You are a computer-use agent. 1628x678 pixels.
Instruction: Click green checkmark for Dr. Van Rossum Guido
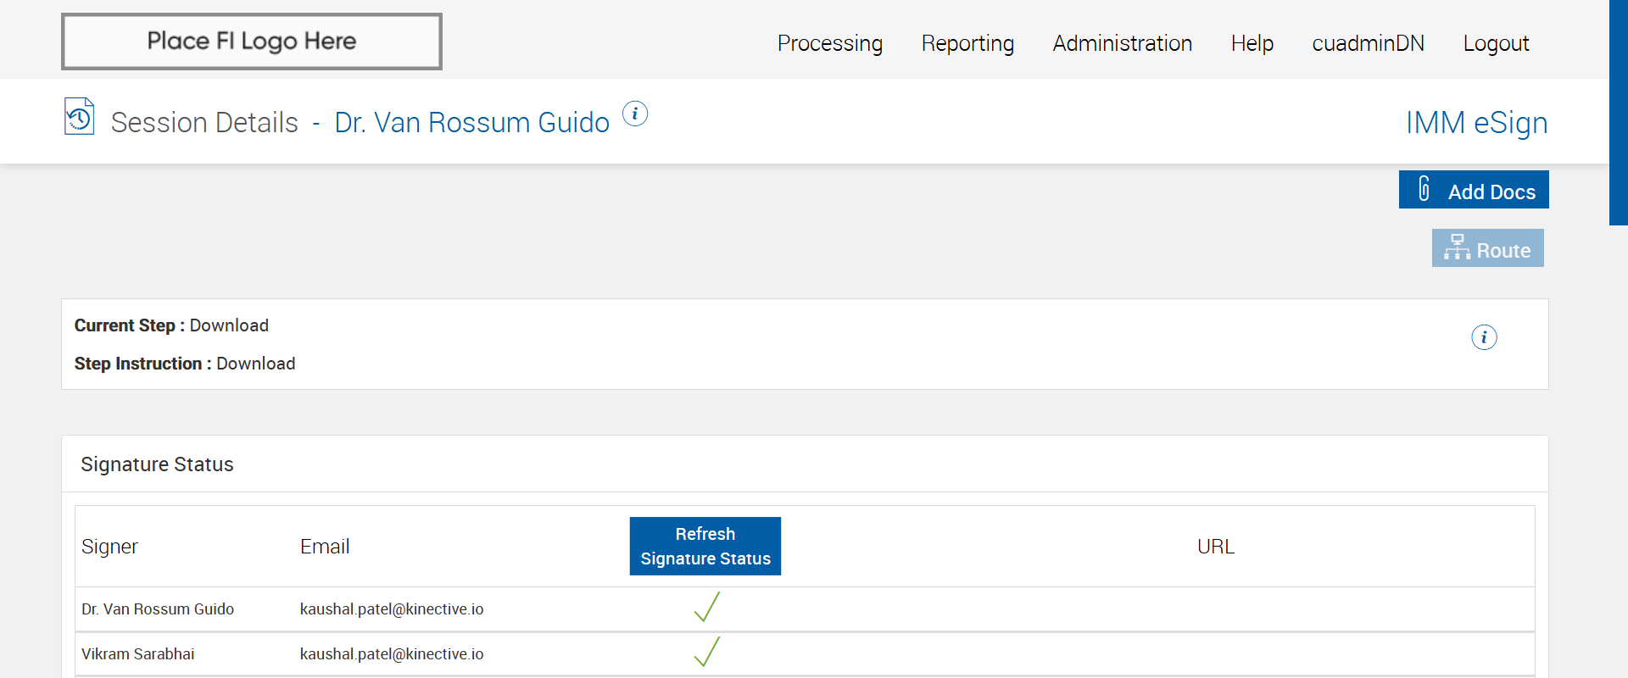[x=706, y=607]
